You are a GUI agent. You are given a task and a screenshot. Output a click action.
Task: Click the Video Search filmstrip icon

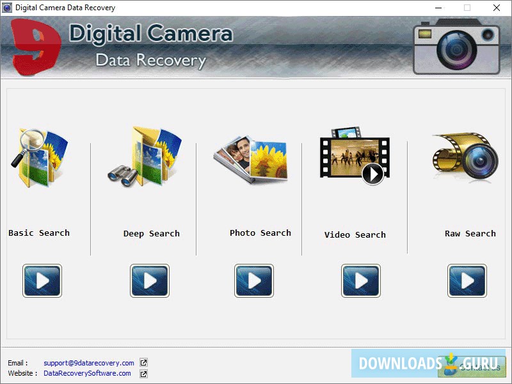(355, 156)
